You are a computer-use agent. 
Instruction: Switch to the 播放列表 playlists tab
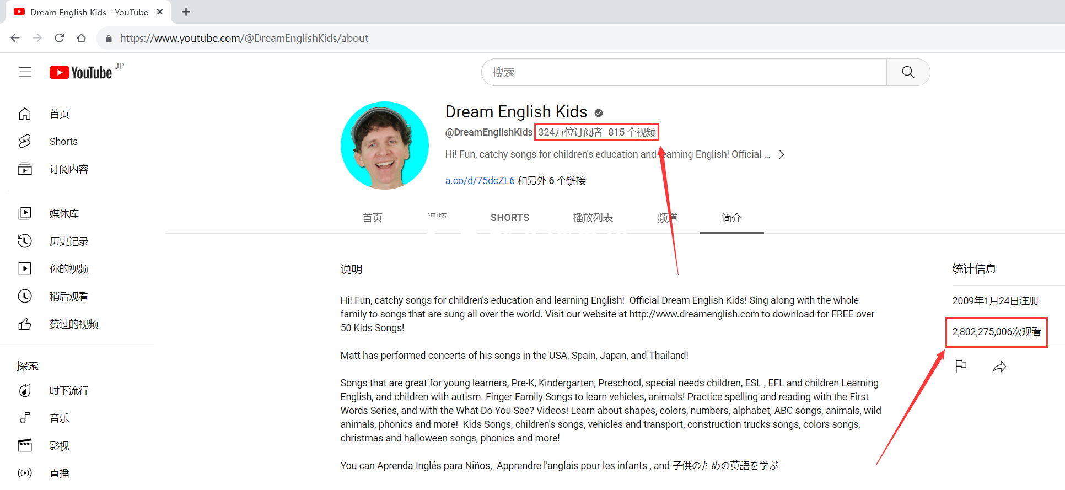593,218
